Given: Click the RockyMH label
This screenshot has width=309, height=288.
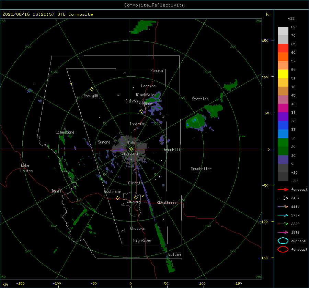Looking at the screenshot, I should (x=91, y=96).
